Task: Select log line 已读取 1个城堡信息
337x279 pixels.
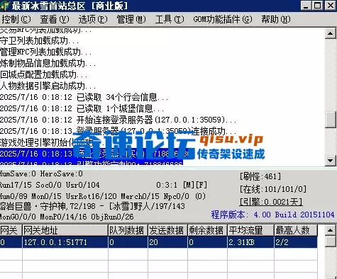Action: click(82, 108)
